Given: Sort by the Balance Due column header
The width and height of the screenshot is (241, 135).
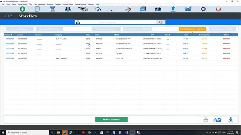Looking at the screenshot, I should (x=204, y=35).
